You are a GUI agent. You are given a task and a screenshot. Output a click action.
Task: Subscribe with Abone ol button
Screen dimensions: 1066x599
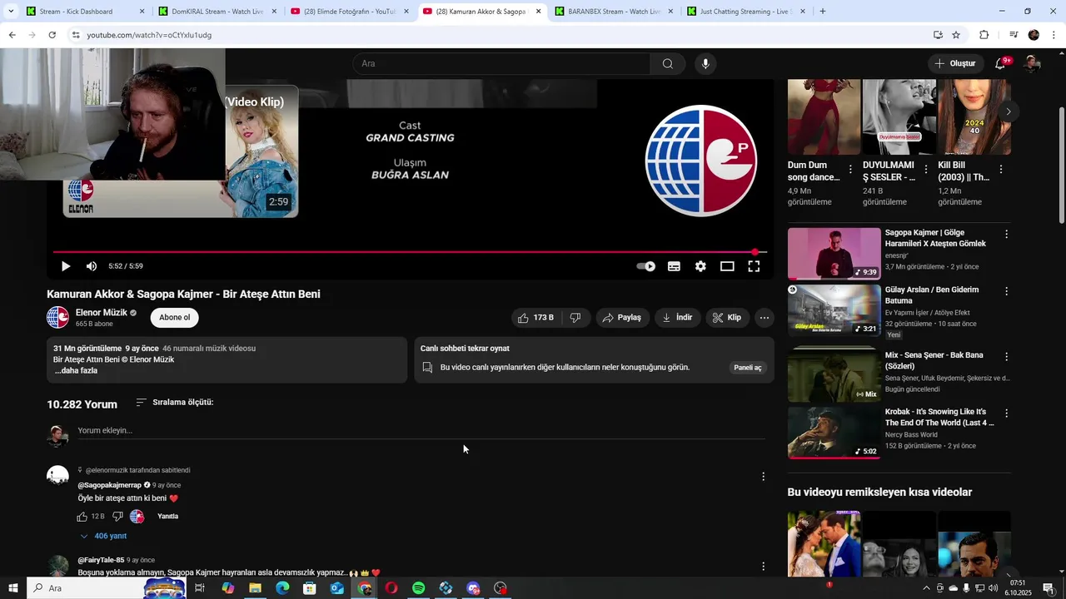[175, 318]
